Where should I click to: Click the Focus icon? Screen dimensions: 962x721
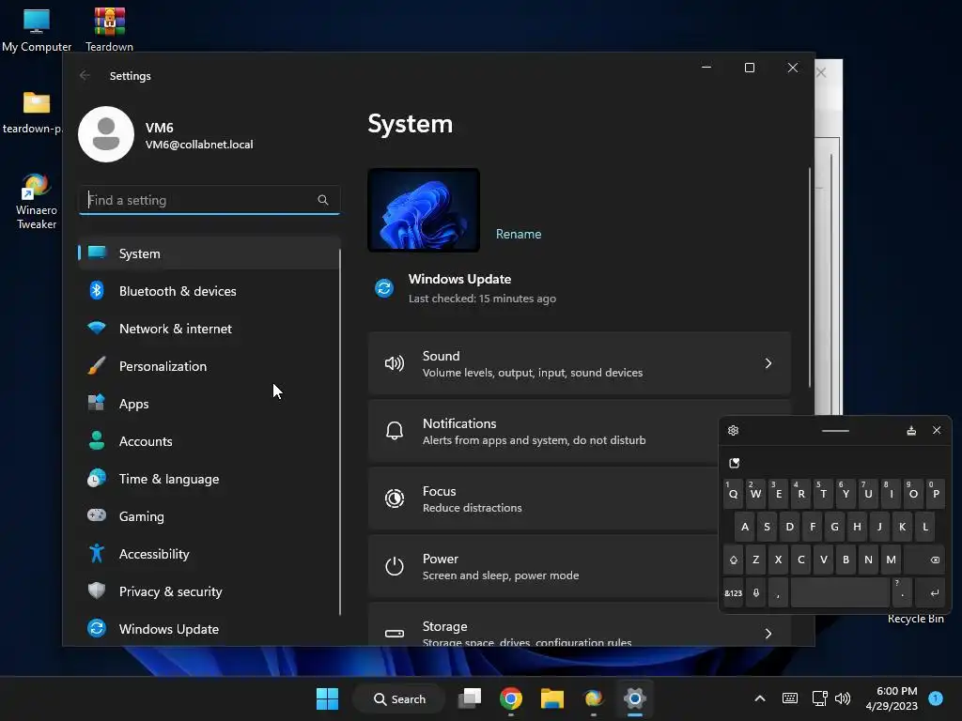[395, 499]
